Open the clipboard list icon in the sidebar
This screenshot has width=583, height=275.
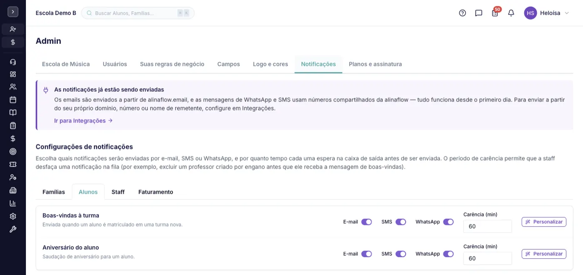tap(13, 125)
